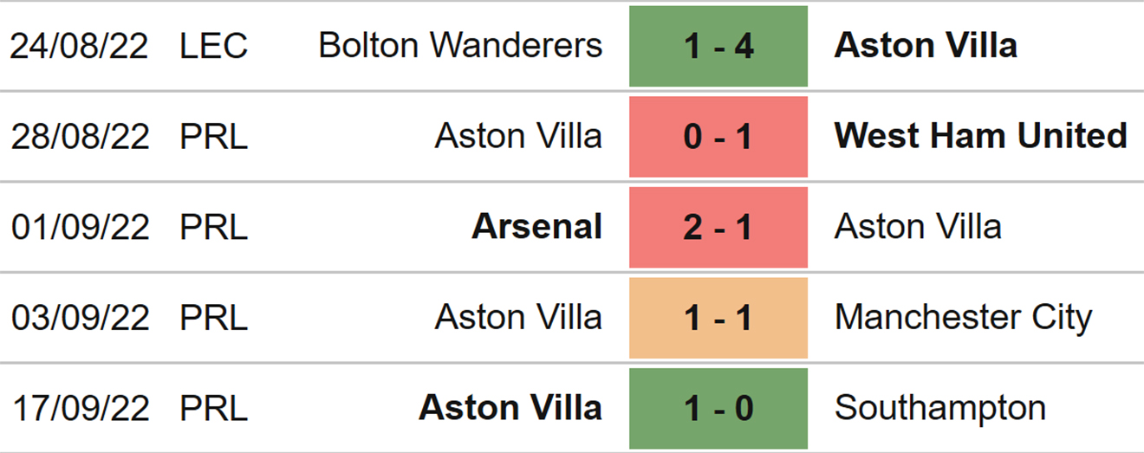Select the Manchester City team name
The width and height of the screenshot is (1144, 453).
(x=963, y=318)
